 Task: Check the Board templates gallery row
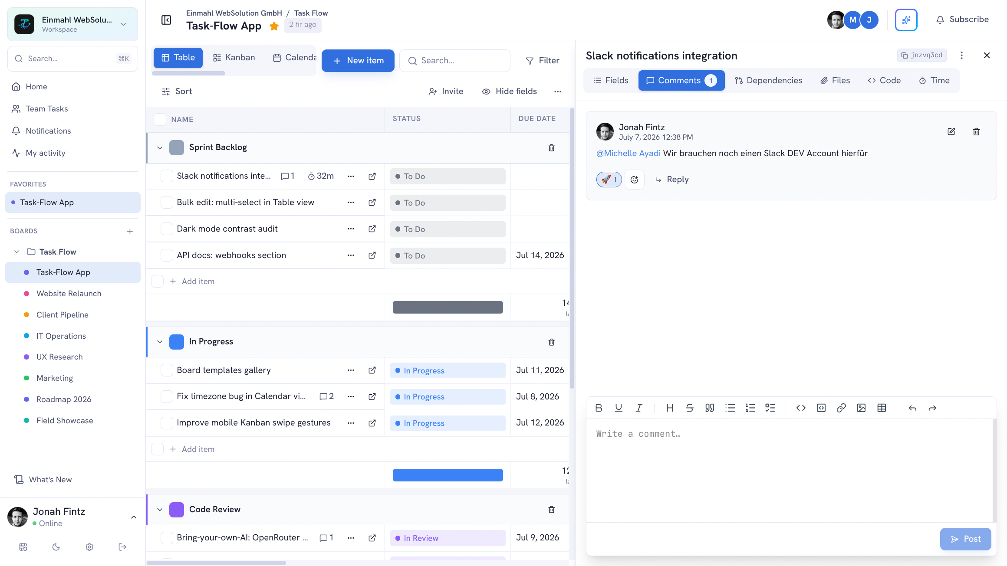click(x=167, y=370)
